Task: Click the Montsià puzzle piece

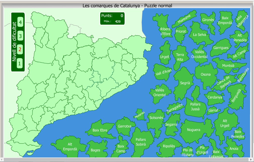Action: (228, 66)
